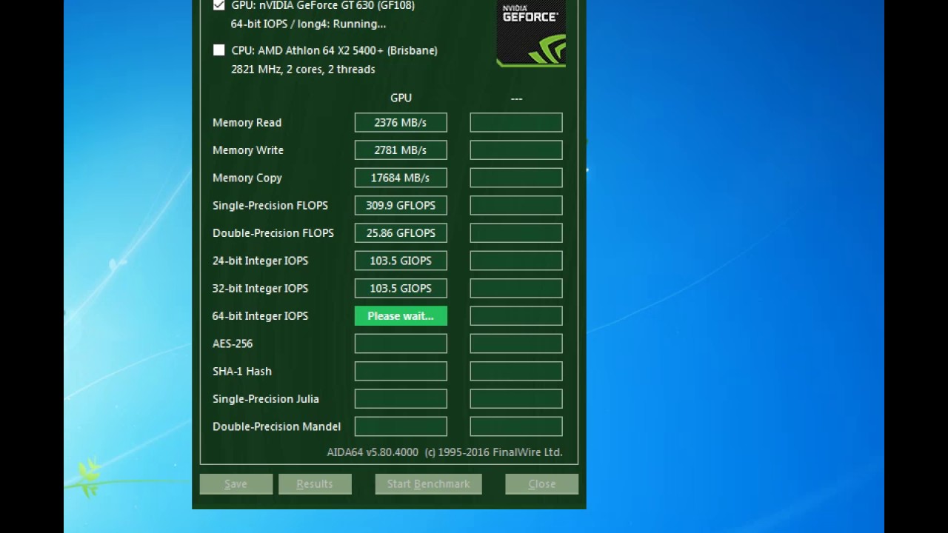The width and height of the screenshot is (948, 533).
Task: Click the 309.9 GFLOPS result field
Action: point(401,206)
